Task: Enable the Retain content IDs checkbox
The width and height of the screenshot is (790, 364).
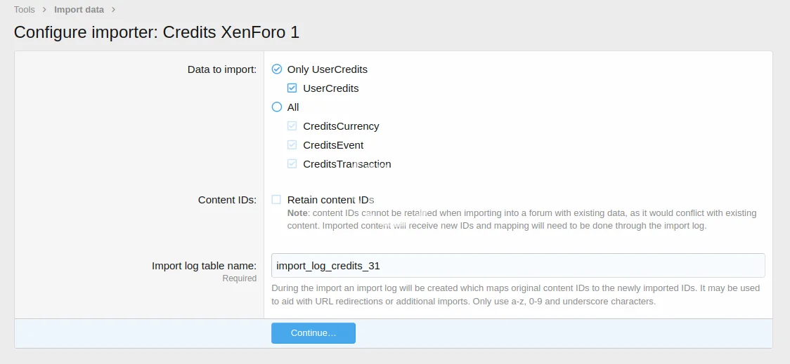Action: pos(277,200)
